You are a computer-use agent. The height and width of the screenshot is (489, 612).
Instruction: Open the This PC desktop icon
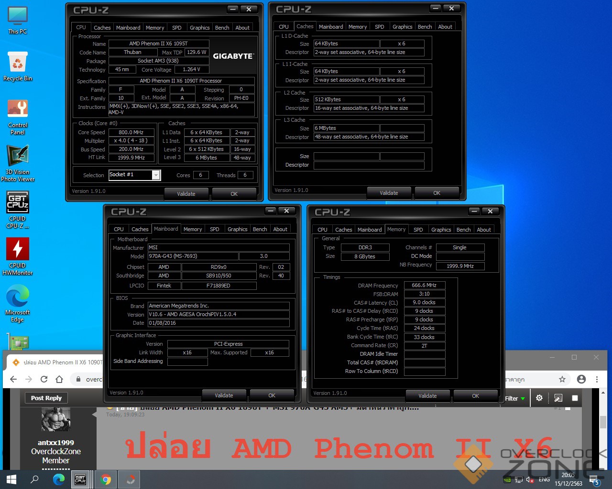click(x=18, y=21)
